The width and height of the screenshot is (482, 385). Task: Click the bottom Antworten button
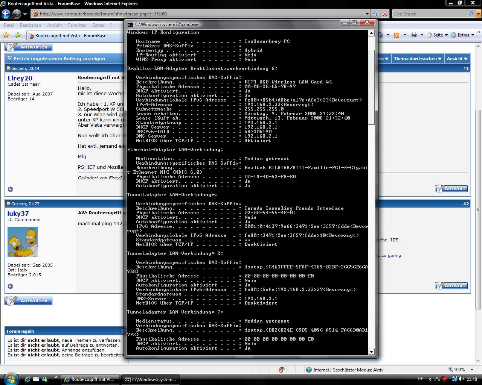pos(29,301)
